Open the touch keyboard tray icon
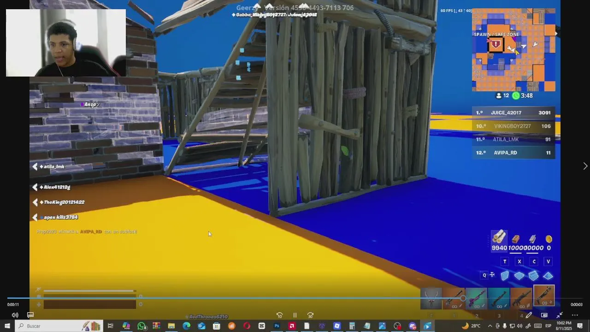The image size is (590, 332). coord(537,326)
